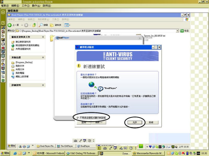Open Explorer 工具(T) menu

(55, 19)
